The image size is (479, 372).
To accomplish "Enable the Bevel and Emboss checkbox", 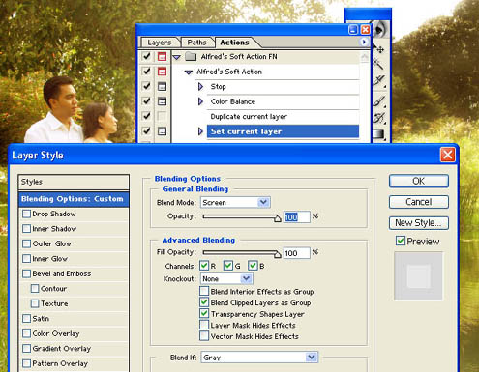I will pos(26,273).
